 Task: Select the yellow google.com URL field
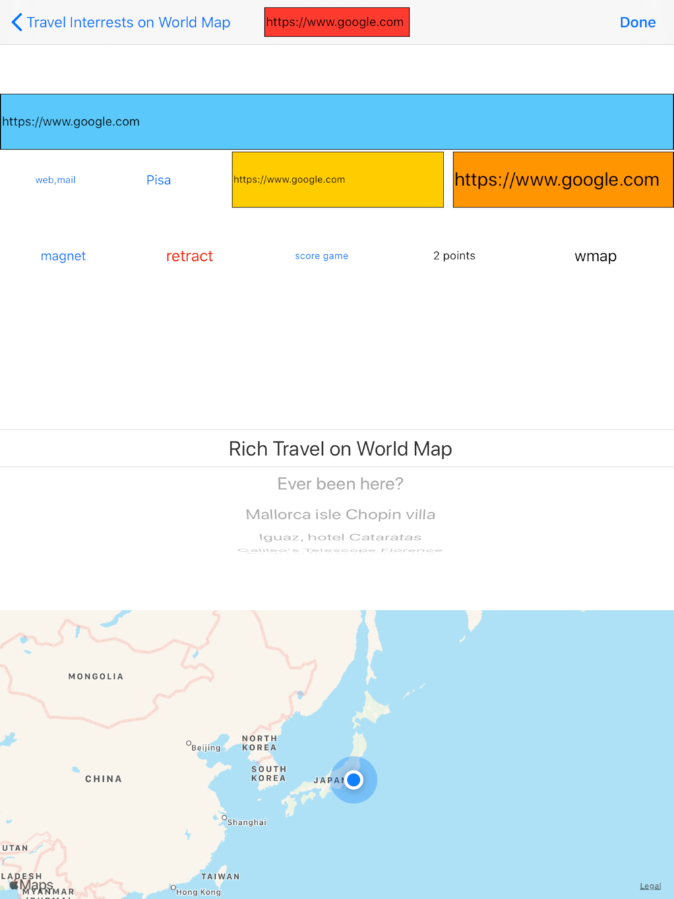tap(338, 180)
